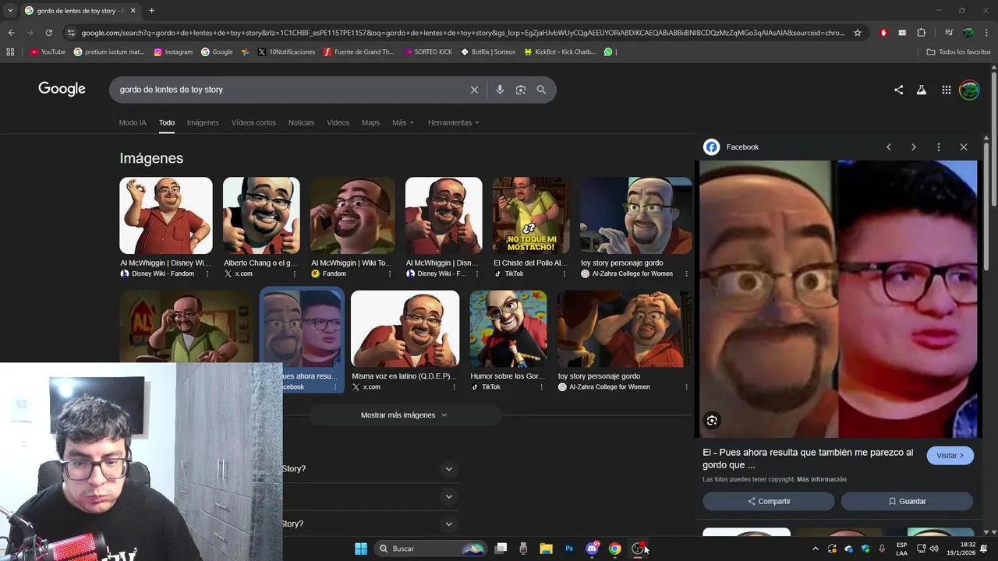Image resolution: width=998 pixels, height=561 pixels.
Task: Open the tab search dropdown
Action: click(10, 11)
